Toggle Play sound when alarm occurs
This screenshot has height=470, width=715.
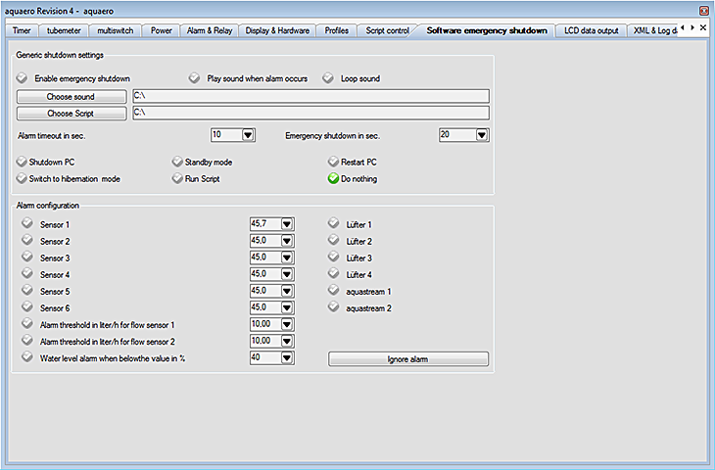pyautogui.click(x=195, y=78)
